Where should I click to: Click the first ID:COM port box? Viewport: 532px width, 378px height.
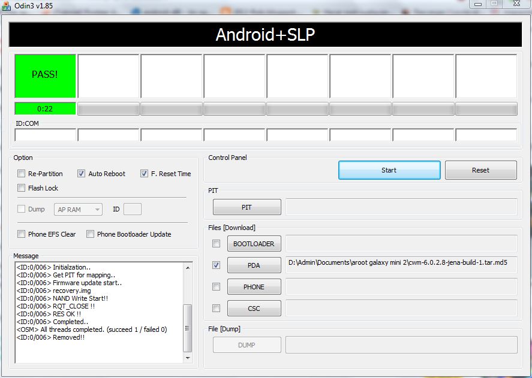coord(45,135)
